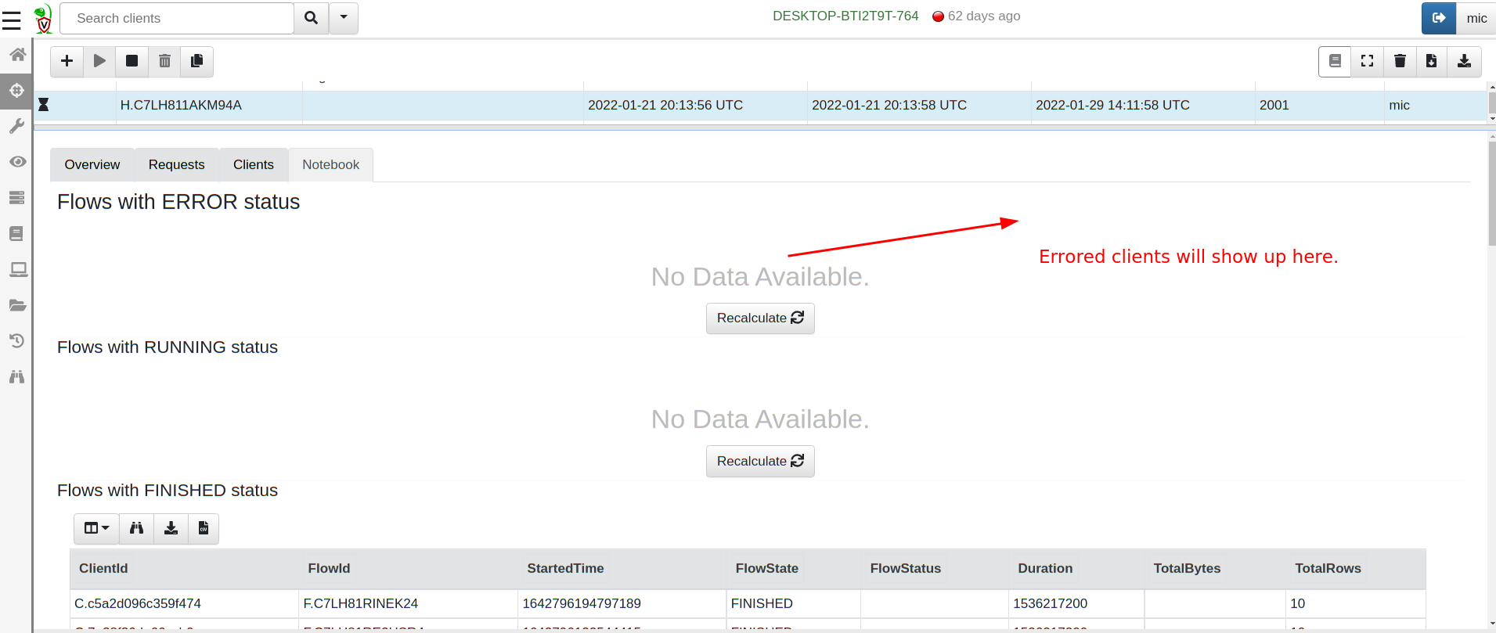This screenshot has height=633, width=1496.
Task: Click the Delete Hunt trash icon
Action: pos(164,61)
